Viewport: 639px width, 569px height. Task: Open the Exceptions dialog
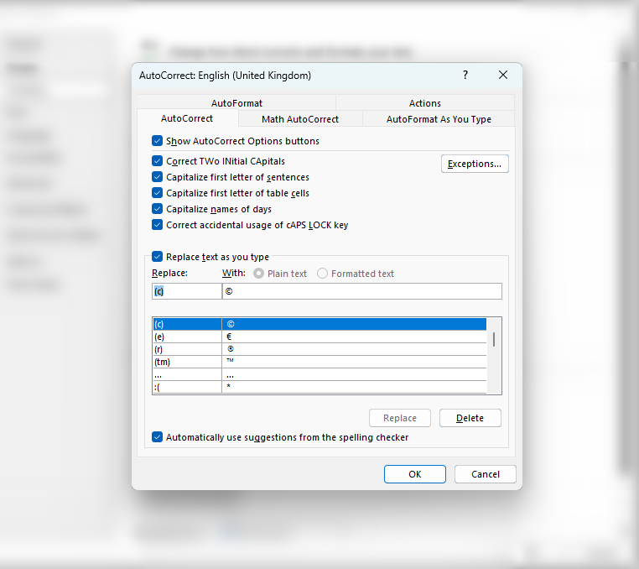click(x=475, y=164)
